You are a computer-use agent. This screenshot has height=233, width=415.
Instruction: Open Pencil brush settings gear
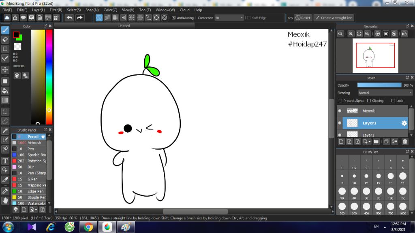(43, 137)
